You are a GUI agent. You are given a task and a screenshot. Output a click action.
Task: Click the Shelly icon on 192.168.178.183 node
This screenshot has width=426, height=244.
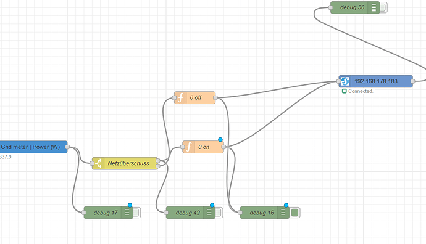pos(345,81)
